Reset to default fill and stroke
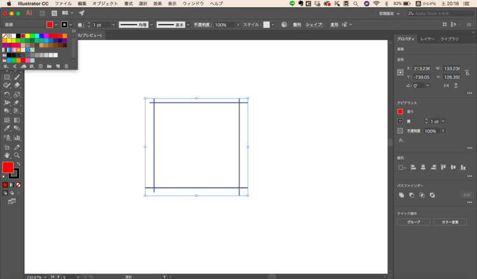477x279 pixels. (x=4, y=177)
